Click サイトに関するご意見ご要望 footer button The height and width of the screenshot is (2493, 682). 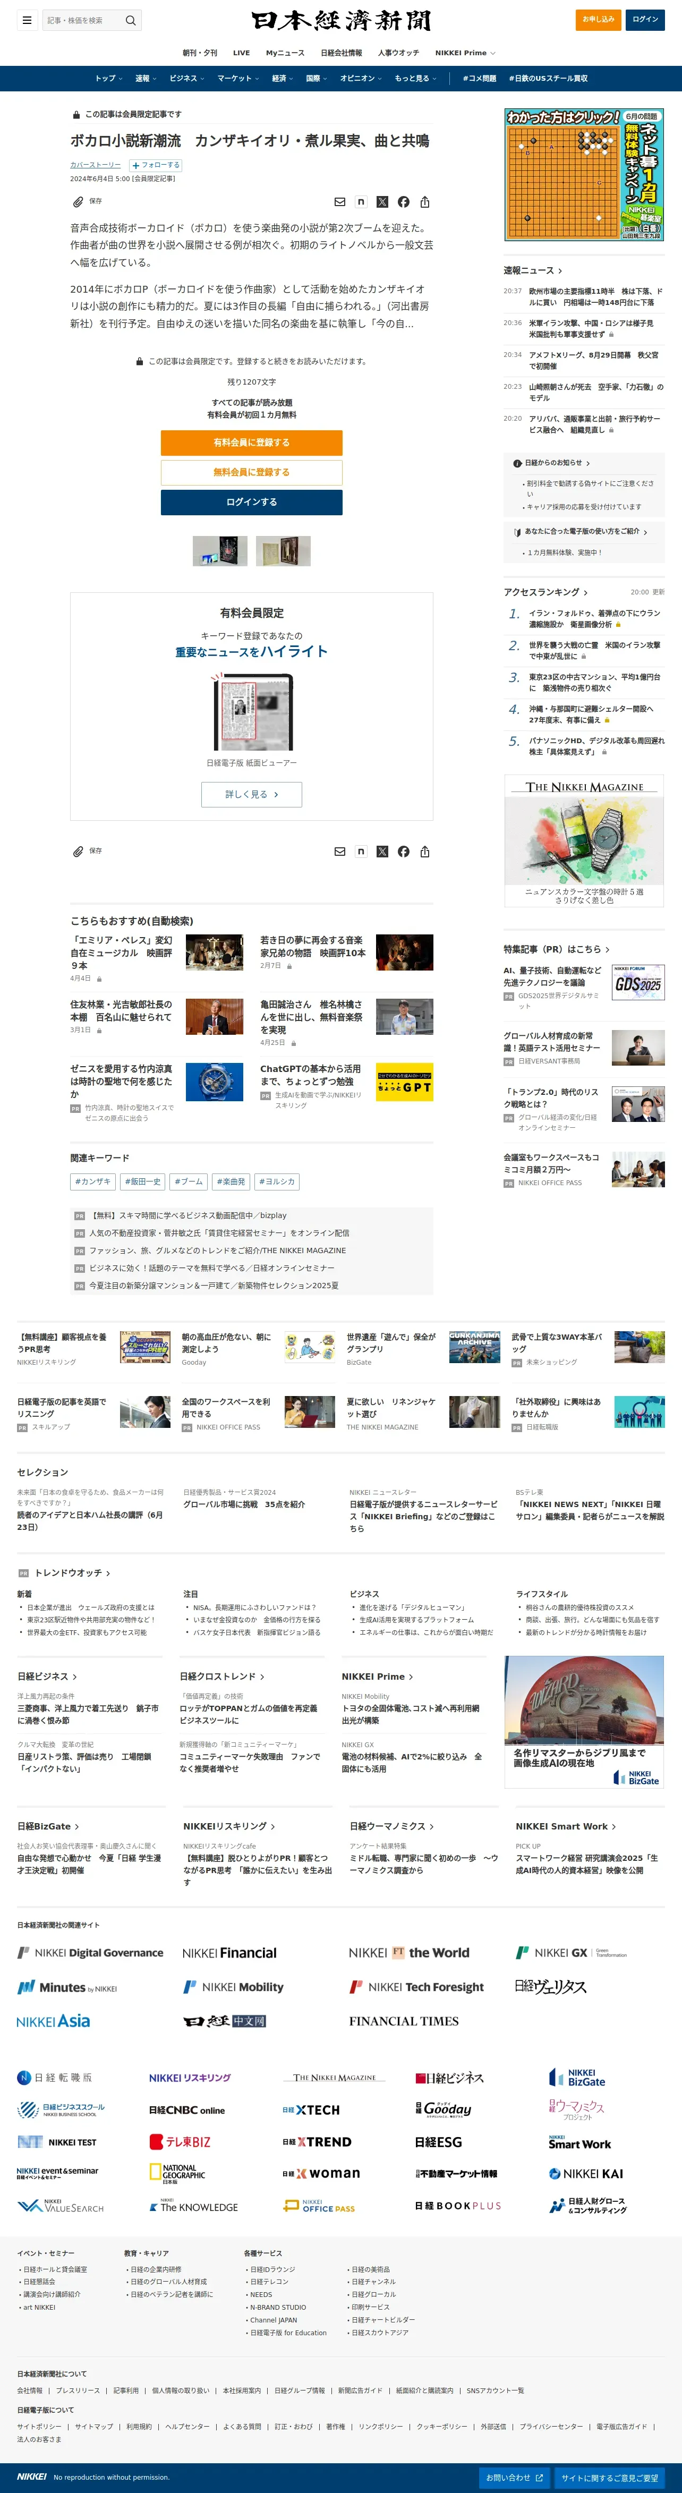[609, 2478]
